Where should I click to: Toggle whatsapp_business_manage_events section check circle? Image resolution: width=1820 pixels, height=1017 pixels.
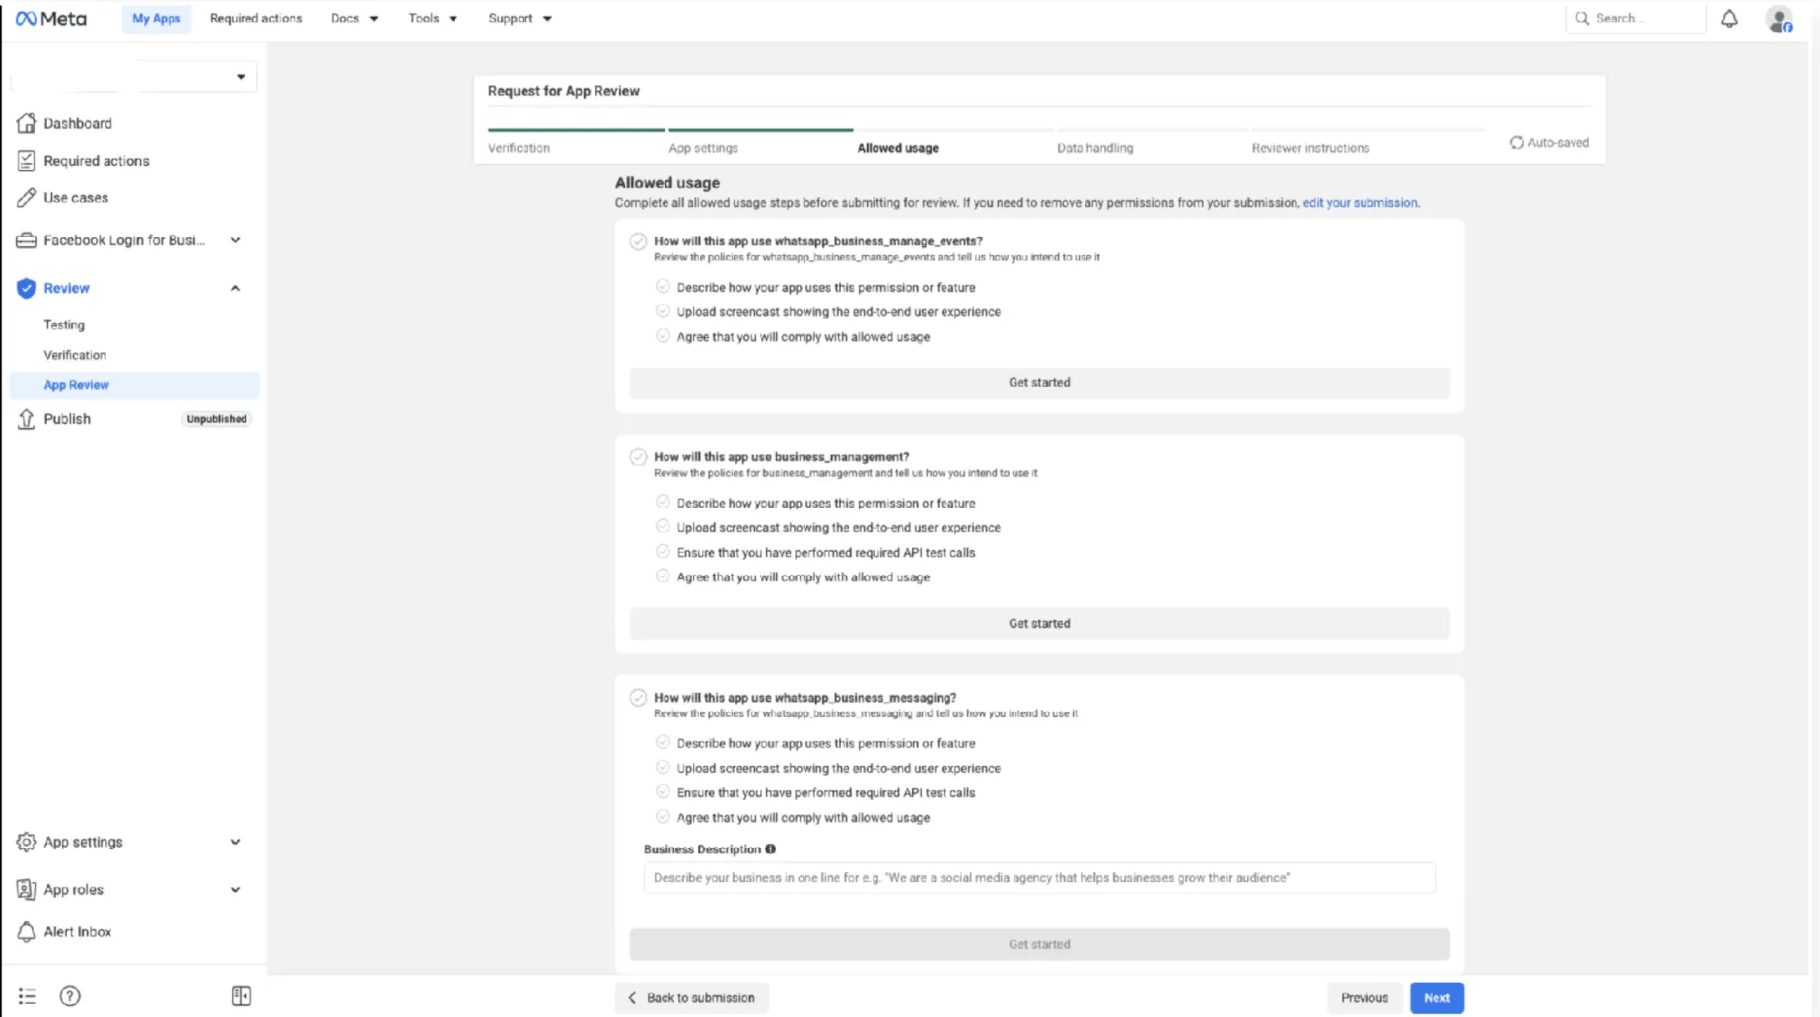point(638,241)
